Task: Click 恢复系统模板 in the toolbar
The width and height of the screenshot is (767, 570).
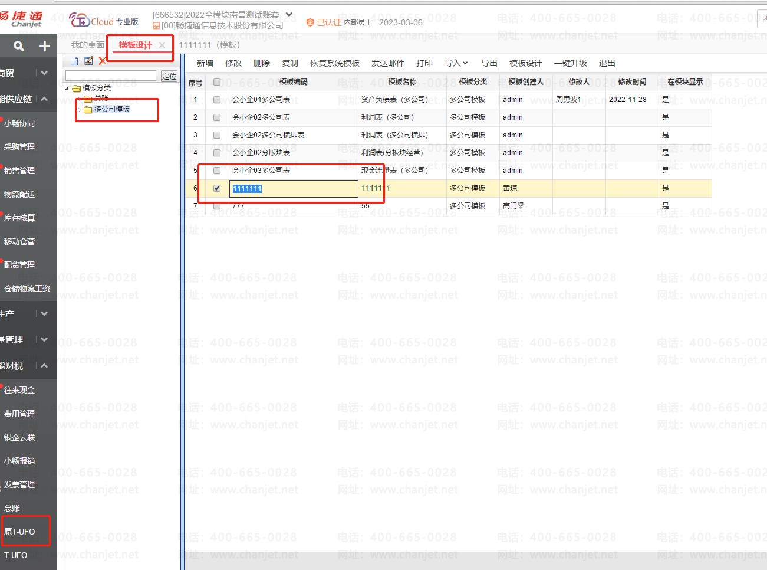Action: point(335,63)
